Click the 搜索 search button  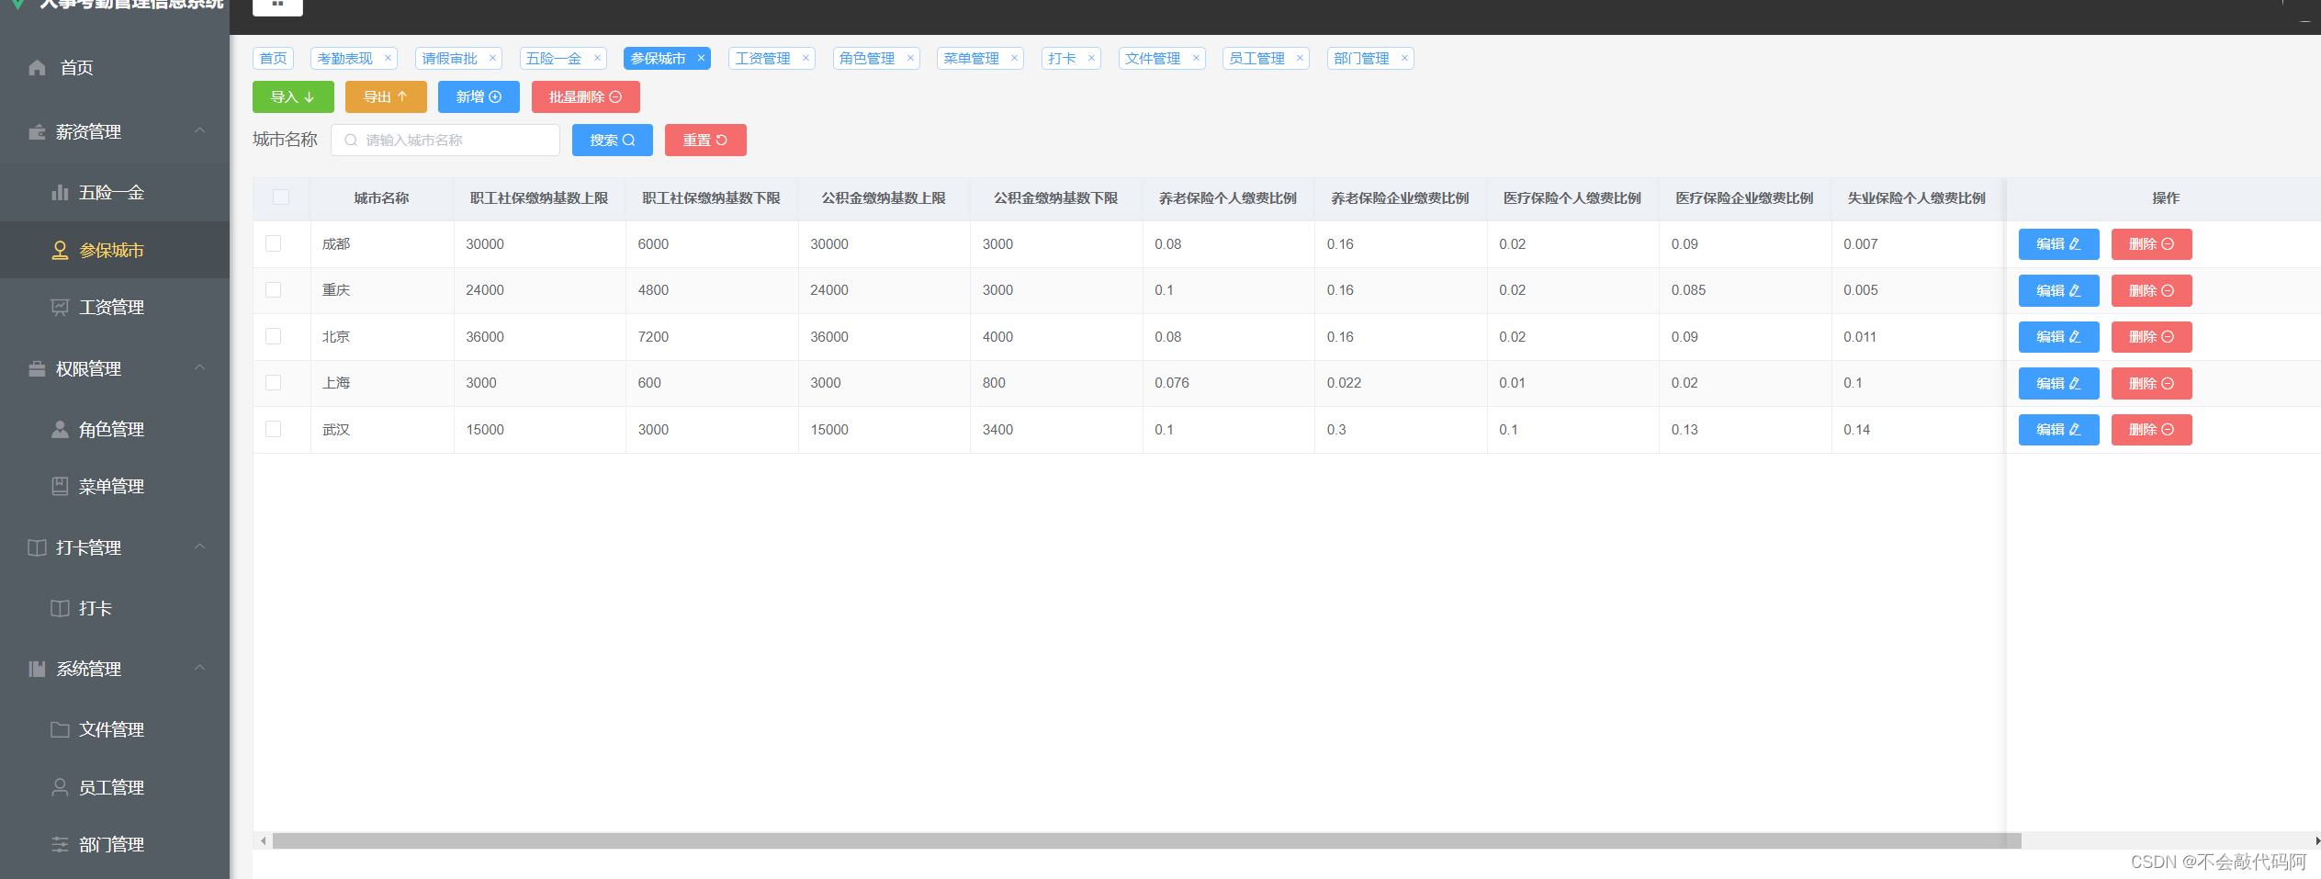(613, 141)
